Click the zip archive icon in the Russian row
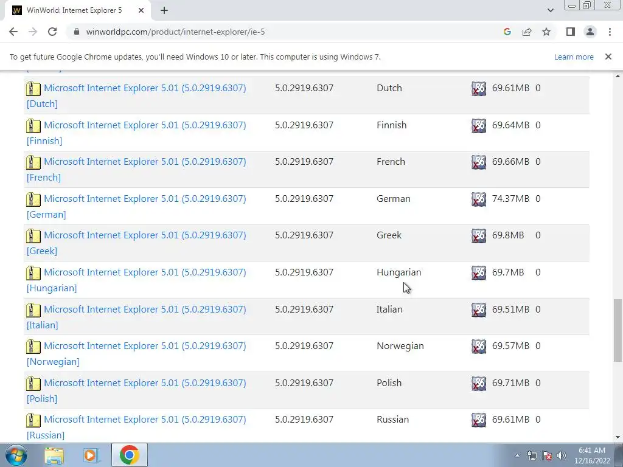The height and width of the screenshot is (467, 623). click(x=33, y=420)
